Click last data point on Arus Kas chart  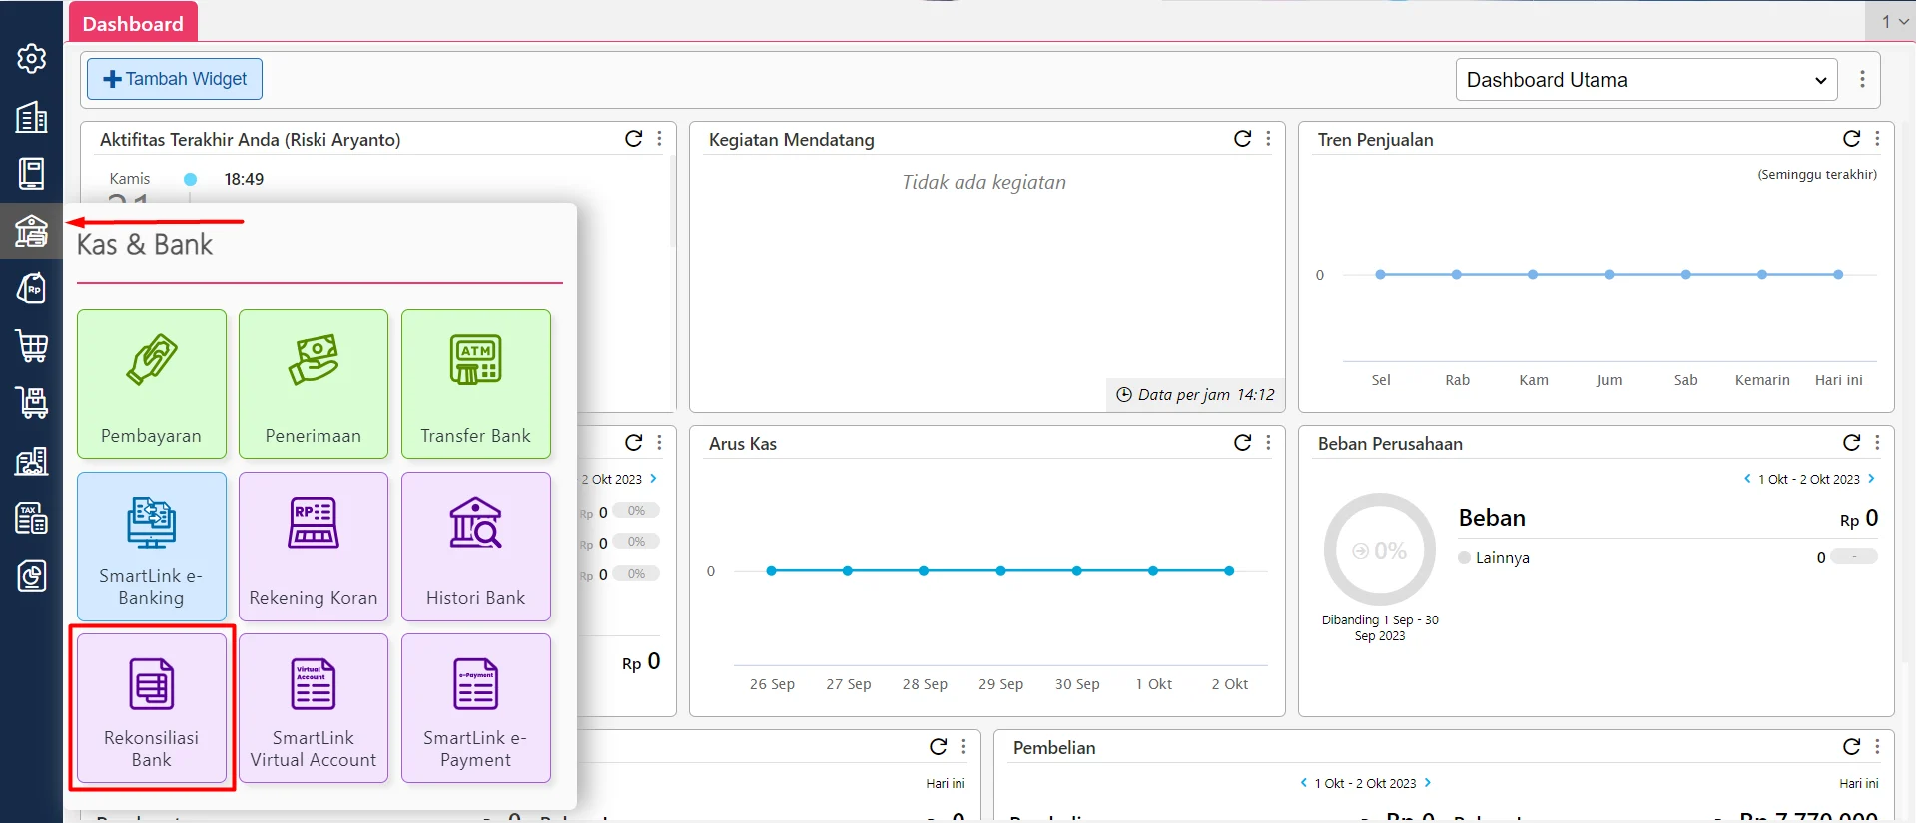pyautogui.click(x=1229, y=571)
